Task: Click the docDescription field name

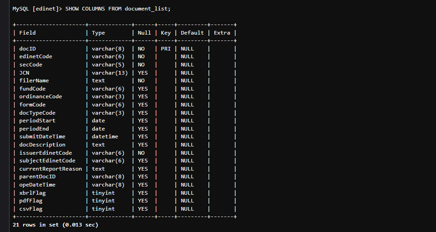Action: click(42, 145)
